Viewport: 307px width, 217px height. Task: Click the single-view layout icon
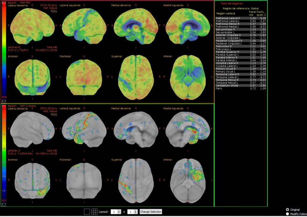coord(87,212)
